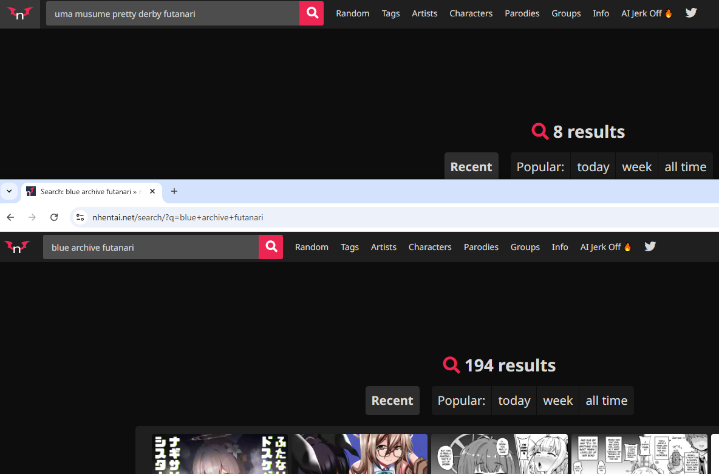
Task: Open Groups on the 8 results page
Action: (x=566, y=14)
